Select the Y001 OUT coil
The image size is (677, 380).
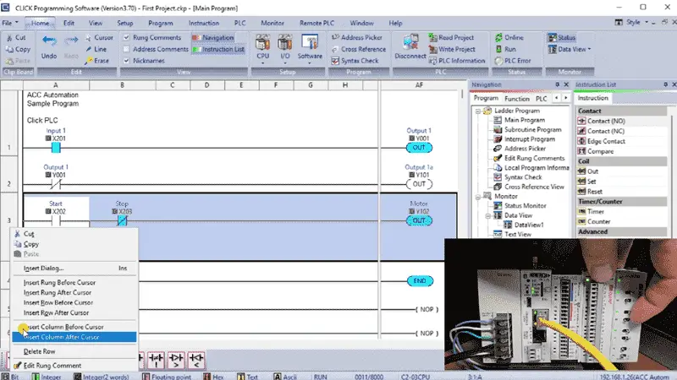pyautogui.click(x=419, y=147)
